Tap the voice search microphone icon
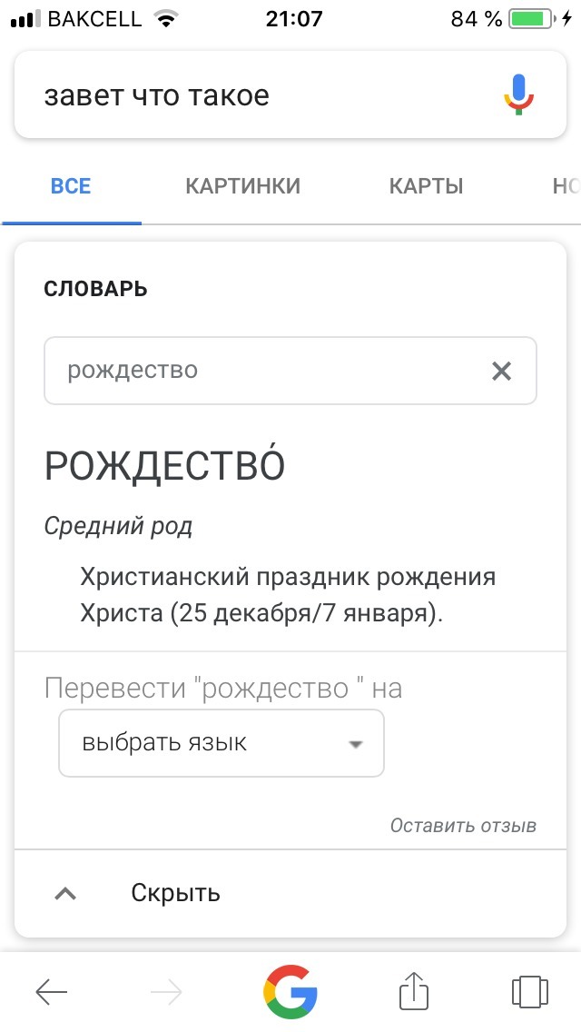 [519, 94]
